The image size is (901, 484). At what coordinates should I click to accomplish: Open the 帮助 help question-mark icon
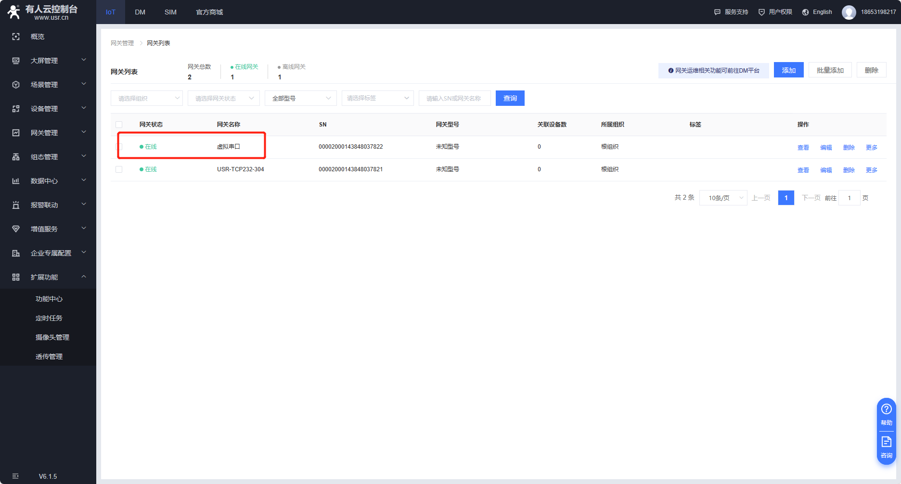point(886,409)
